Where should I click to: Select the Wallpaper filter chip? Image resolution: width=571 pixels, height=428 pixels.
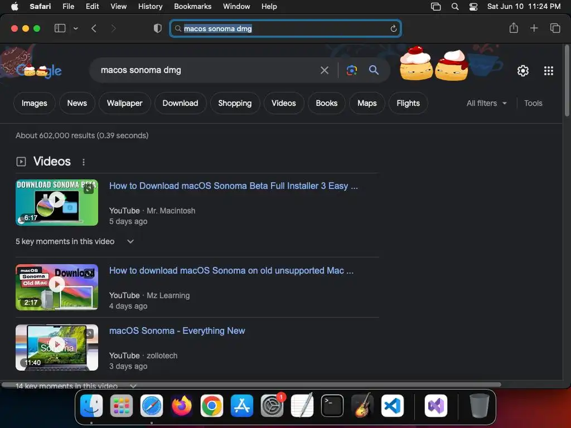(x=124, y=103)
